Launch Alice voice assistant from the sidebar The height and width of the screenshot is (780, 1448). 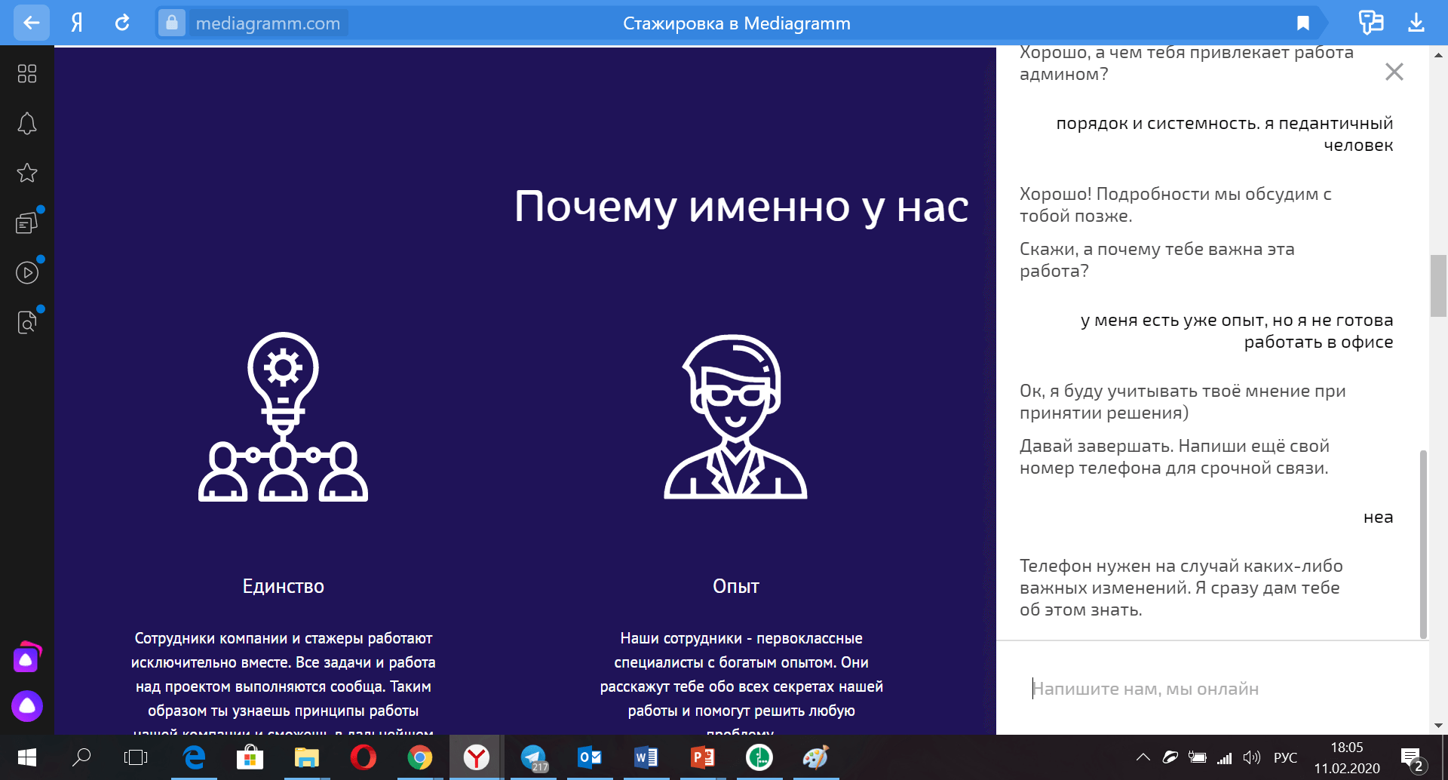coord(27,707)
